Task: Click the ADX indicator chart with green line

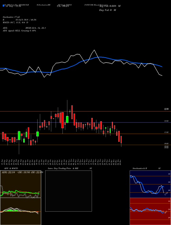Action: tap(21, 184)
